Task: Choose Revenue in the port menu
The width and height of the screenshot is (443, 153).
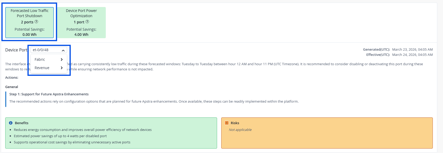Action: (x=42, y=68)
